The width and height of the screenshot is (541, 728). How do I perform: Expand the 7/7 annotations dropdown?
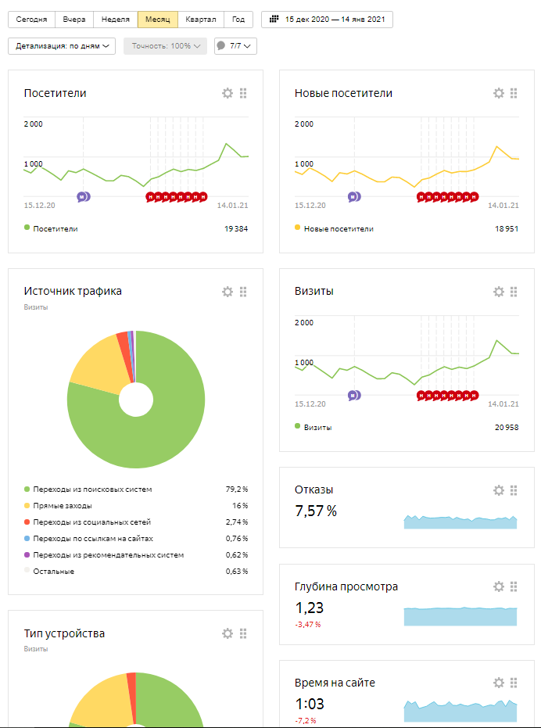235,46
